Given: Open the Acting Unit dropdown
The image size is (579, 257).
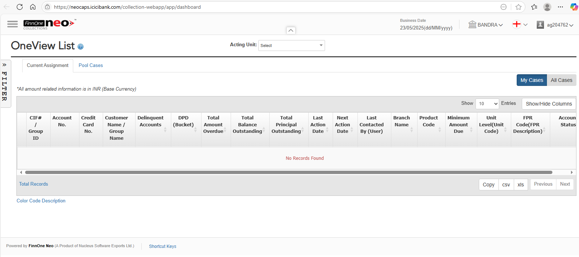Looking at the screenshot, I should 292,46.
